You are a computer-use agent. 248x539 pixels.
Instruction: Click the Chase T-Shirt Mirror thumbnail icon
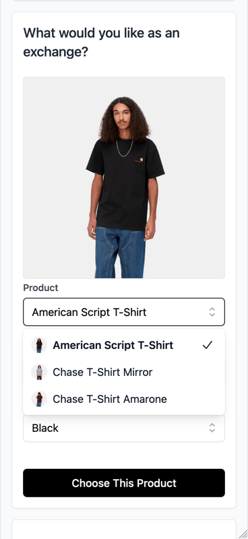tap(39, 372)
